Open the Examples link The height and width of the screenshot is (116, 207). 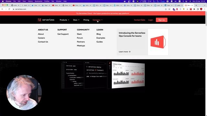101,38
